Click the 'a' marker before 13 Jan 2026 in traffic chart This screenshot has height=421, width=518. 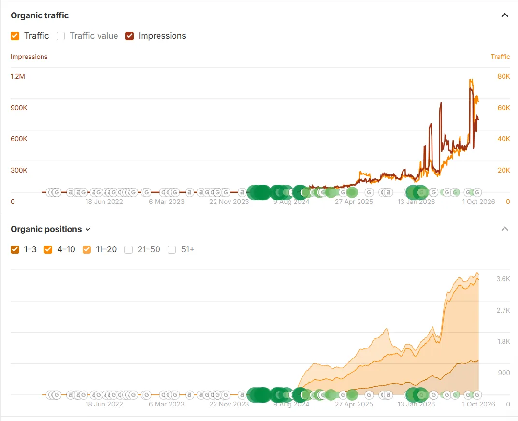click(388, 192)
